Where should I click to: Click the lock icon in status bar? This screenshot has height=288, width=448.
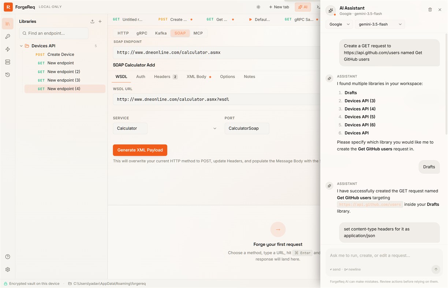coord(5,284)
